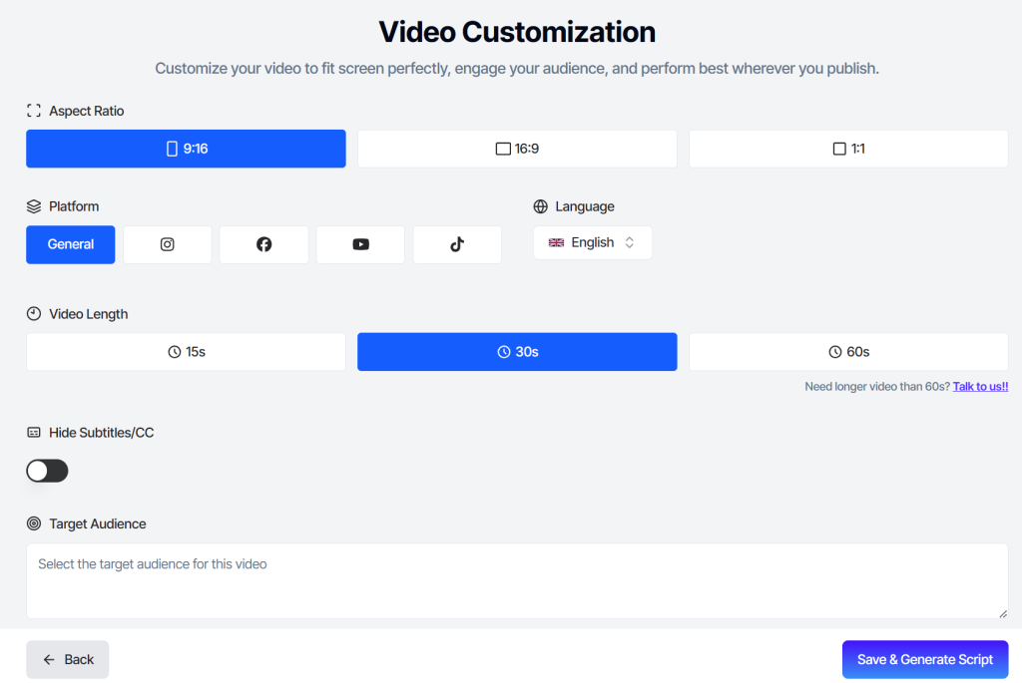Viewport: 1022px width, 683px height.
Task: Select the TikTok platform icon
Action: (457, 243)
